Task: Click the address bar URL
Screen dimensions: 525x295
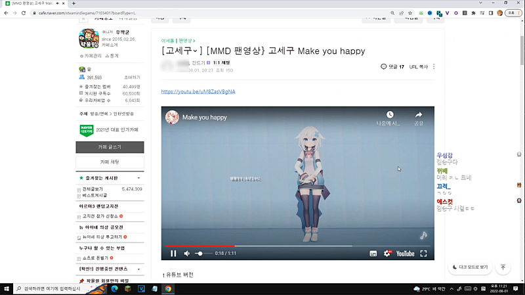Action: click(x=87, y=13)
